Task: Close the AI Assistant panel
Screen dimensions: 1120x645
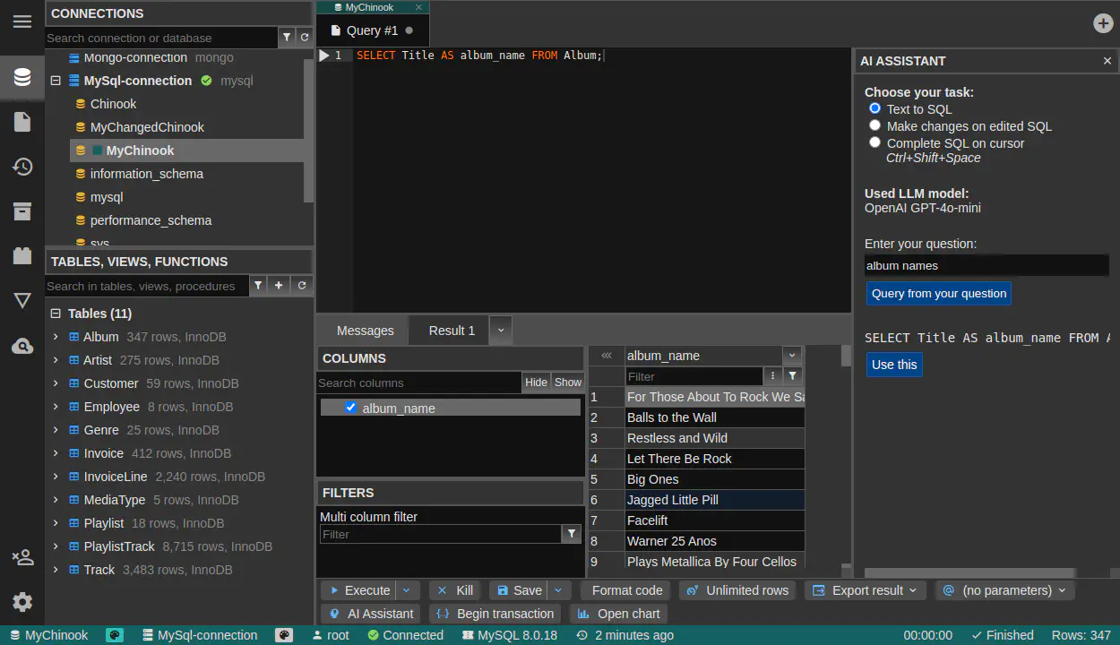Action: 1107,61
